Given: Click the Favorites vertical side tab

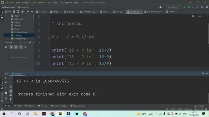Looking at the screenshot, I should (x=2, y=97).
